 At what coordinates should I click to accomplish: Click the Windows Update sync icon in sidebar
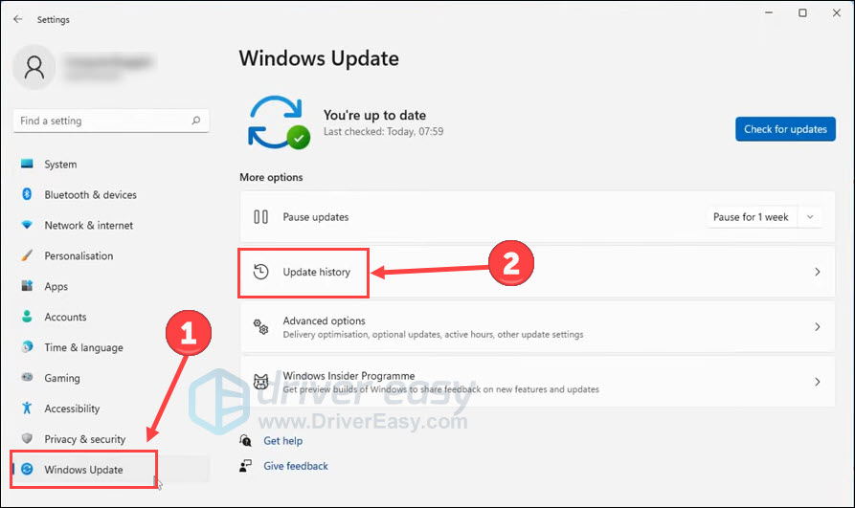pos(27,469)
